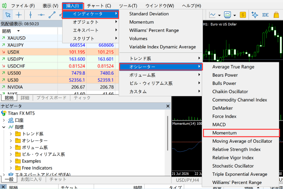Select the USDJPY,H4 chart tab
The height and width of the screenshot is (189, 283).
[187, 180]
